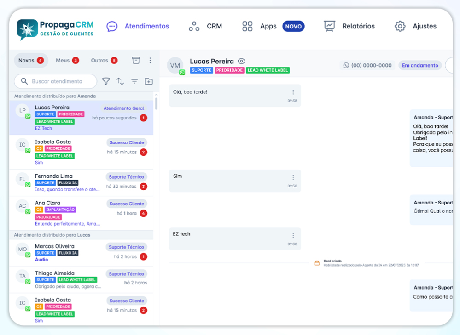Click the PropagaCRM logo
This screenshot has height=335, width=460.
pyautogui.click(x=55, y=29)
